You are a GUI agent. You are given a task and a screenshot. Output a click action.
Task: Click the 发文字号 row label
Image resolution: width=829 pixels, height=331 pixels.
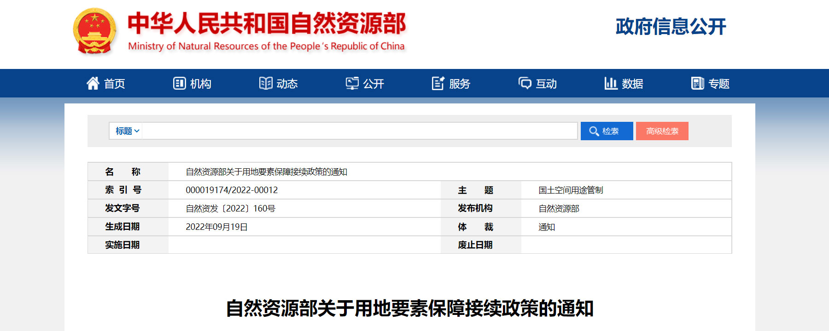pyautogui.click(x=122, y=208)
